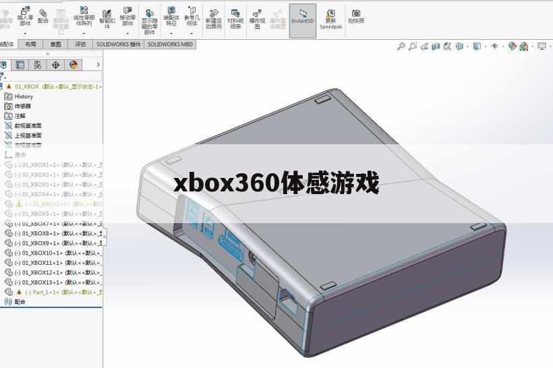Start 新建运动算例 new motion study
This screenshot has height=368, width=553.
point(213,19)
